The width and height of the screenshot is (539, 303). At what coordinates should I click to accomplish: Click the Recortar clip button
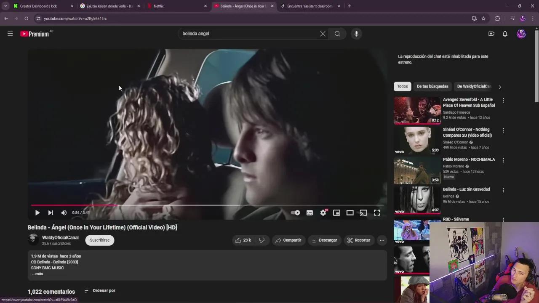tap(359, 240)
